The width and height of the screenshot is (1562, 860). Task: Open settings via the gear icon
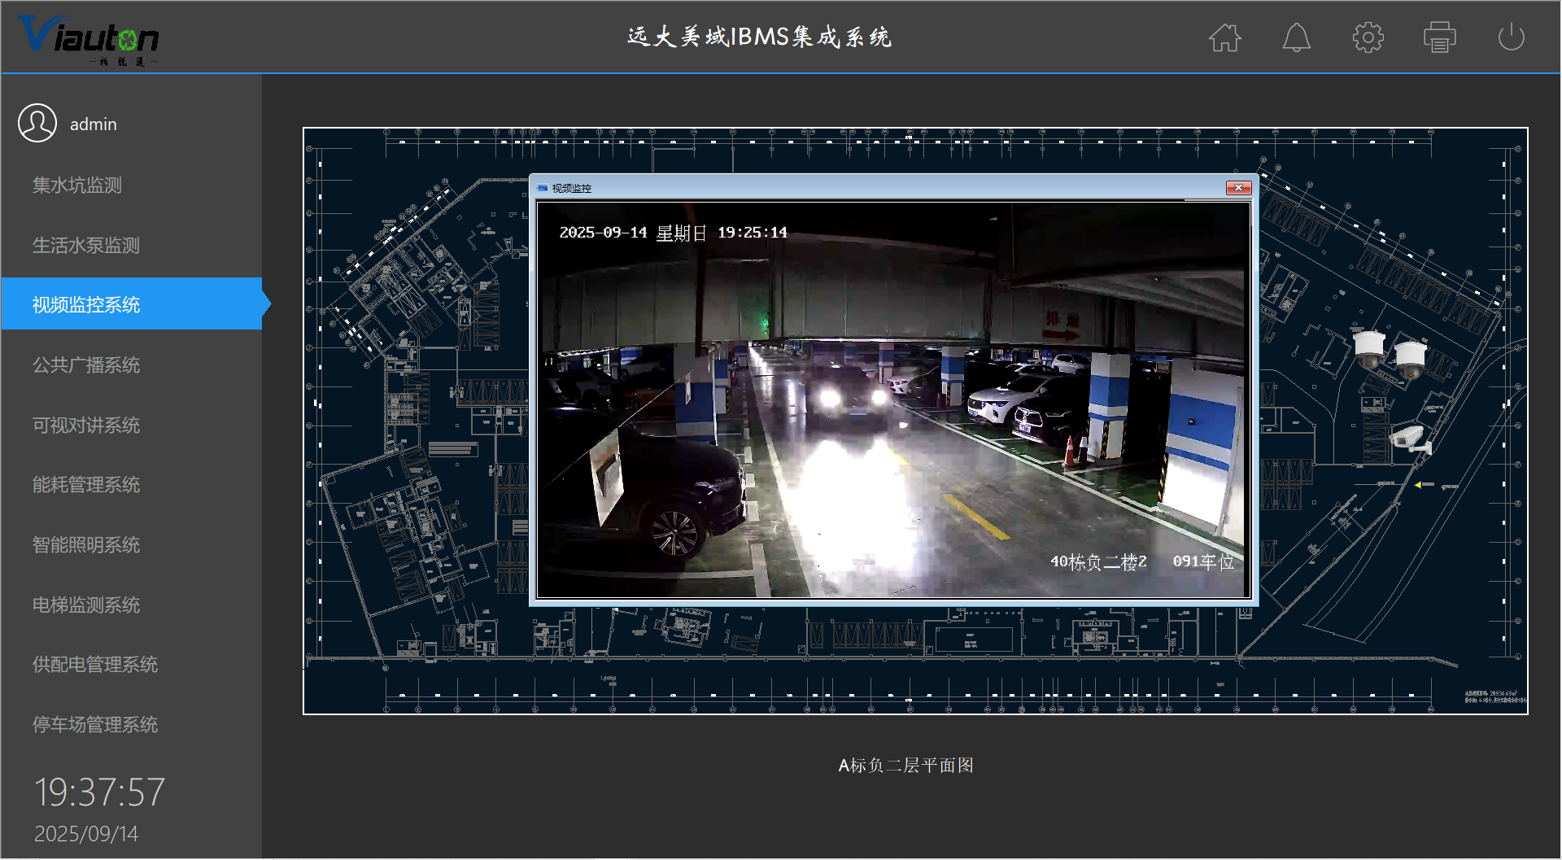point(1368,37)
